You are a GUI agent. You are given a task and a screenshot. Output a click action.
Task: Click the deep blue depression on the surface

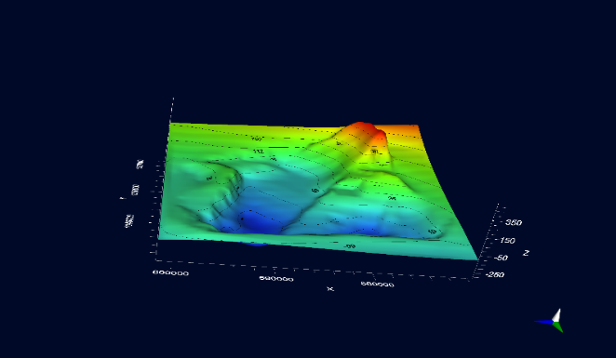260,222
